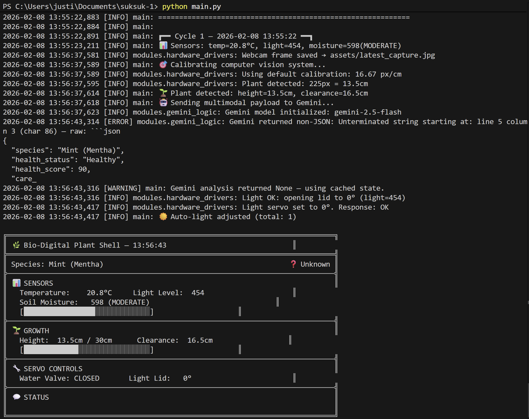Click the JSON line '"health_status": "Healthy",'
Viewport: 529px width, 419px height.
[68, 160]
